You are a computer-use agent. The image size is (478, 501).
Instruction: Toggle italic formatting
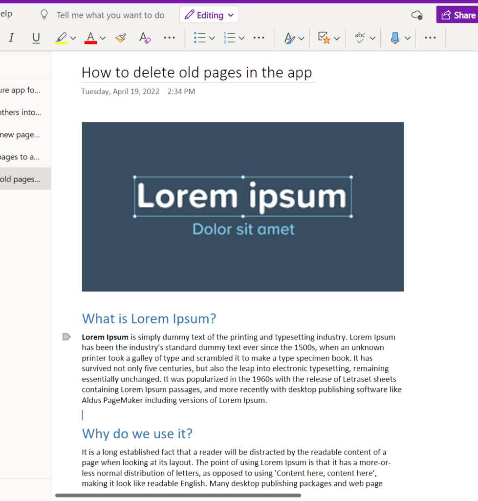pyautogui.click(x=12, y=38)
